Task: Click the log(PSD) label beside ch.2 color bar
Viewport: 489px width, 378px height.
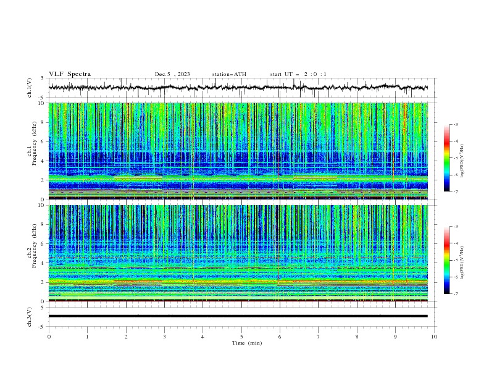Action: point(462,262)
